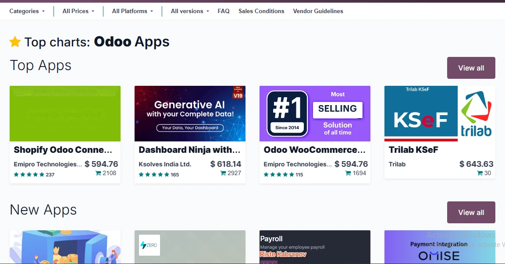
Task: Open the FAQ page
Action: pyautogui.click(x=224, y=11)
